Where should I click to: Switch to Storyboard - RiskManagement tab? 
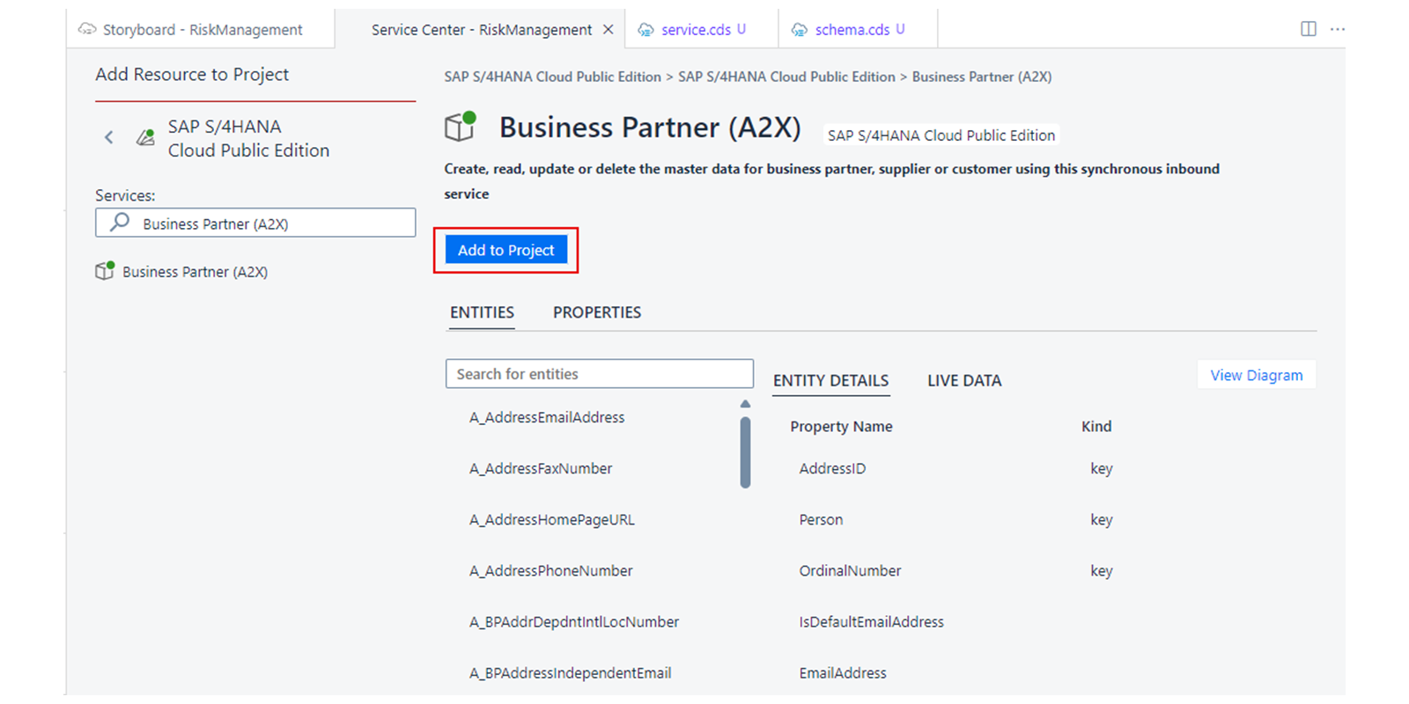tap(201, 29)
